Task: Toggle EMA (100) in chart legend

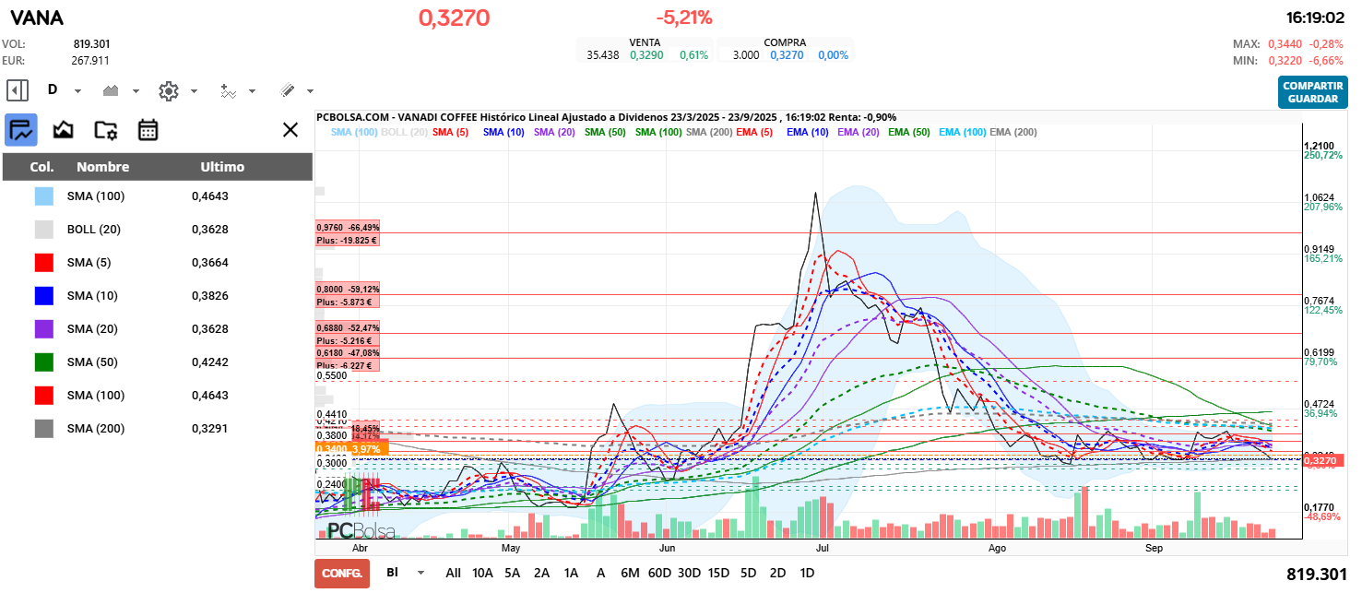Action: (963, 132)
